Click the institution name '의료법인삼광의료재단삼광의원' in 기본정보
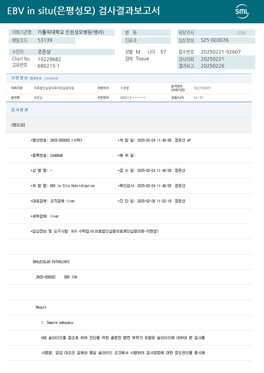The image size is (264, 373). point(54,88)
